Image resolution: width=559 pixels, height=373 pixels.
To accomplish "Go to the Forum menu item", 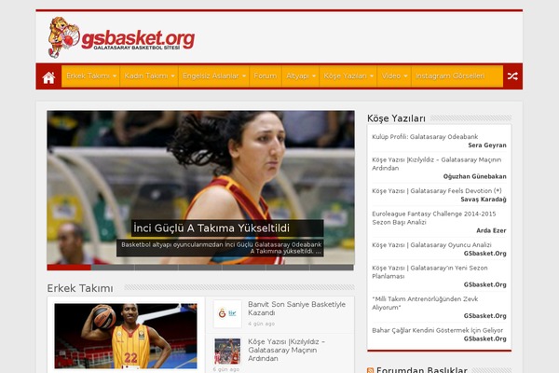I will 266,76.
